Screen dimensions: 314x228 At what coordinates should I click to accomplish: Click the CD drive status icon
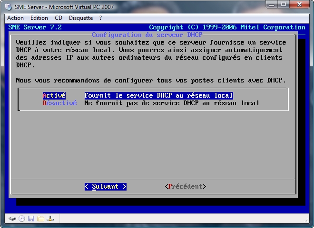click(22, 219)
